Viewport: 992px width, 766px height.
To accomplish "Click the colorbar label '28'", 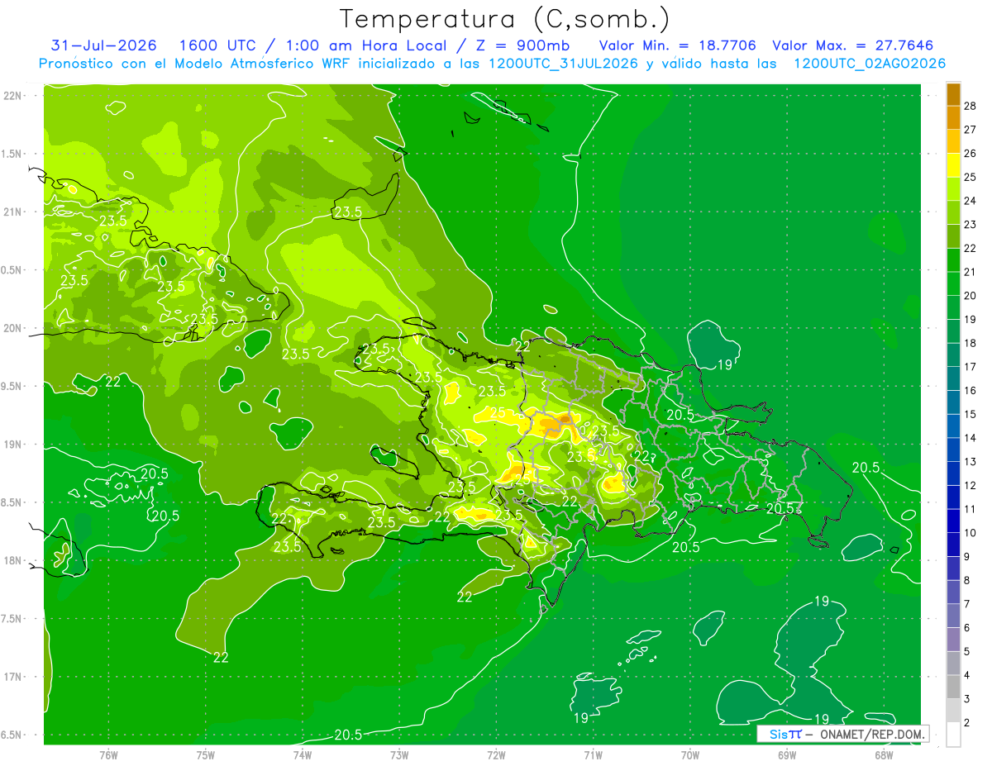I will [971, 107].
